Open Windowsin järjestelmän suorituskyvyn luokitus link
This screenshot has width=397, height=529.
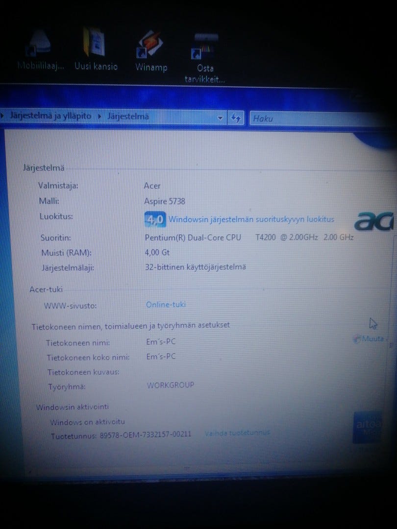(x=251, y=219)
